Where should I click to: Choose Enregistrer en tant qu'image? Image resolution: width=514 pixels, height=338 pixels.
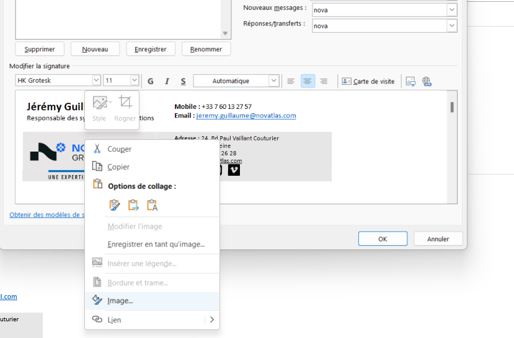tap(156, 245)
